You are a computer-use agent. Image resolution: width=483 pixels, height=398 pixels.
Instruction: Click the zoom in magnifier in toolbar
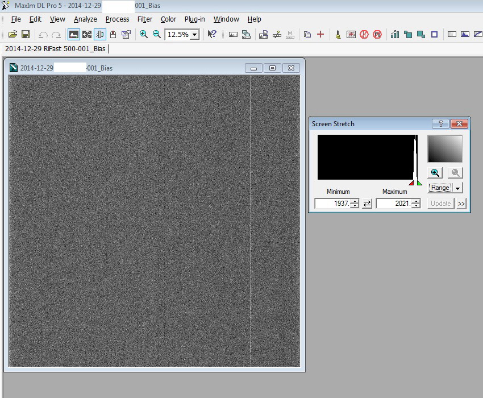(144, 35)
